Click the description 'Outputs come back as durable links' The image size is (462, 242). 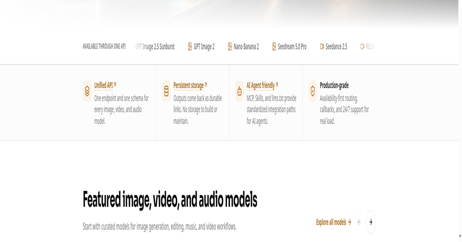(198, 109)
